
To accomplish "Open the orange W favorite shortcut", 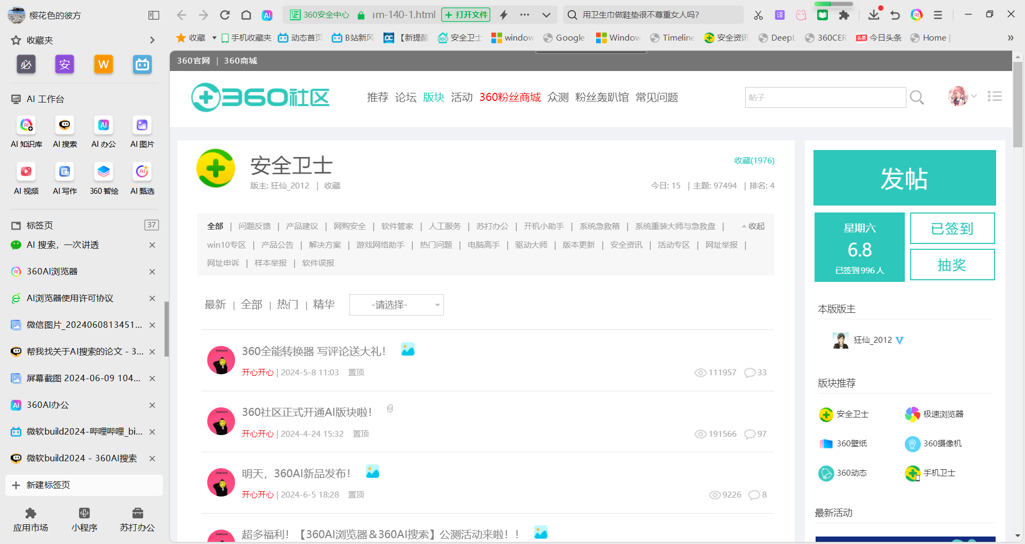I will pos(104,65).
